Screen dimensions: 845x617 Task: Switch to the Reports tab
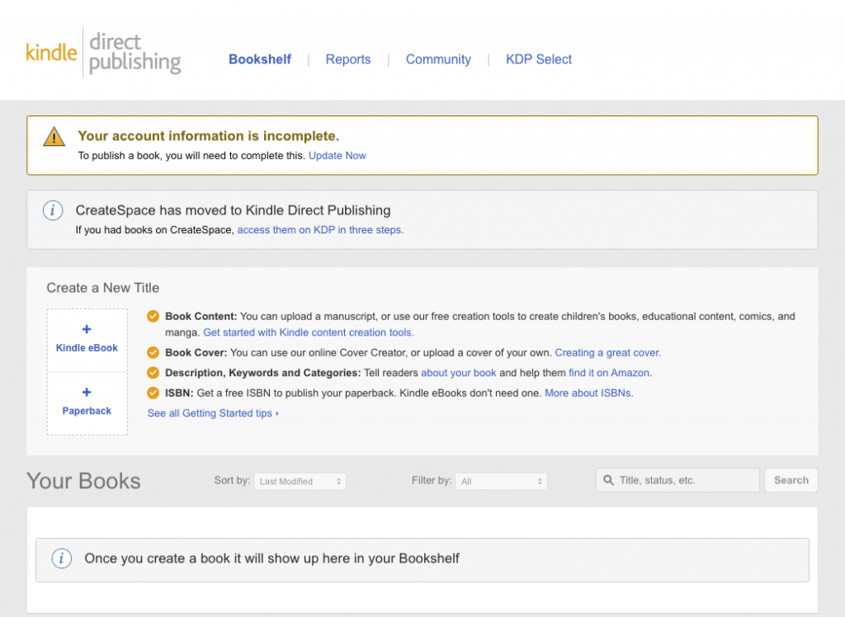coord(347,59)
